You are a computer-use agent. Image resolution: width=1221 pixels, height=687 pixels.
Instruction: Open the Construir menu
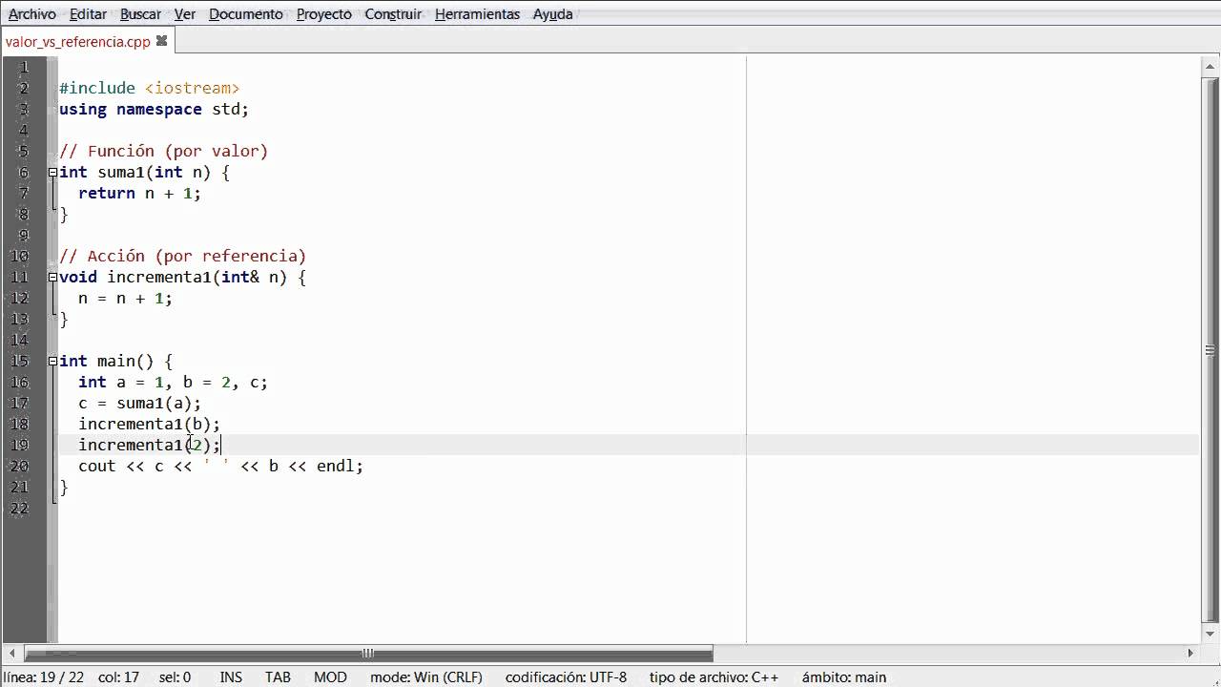pyautogui.click(x=393, y=14)
